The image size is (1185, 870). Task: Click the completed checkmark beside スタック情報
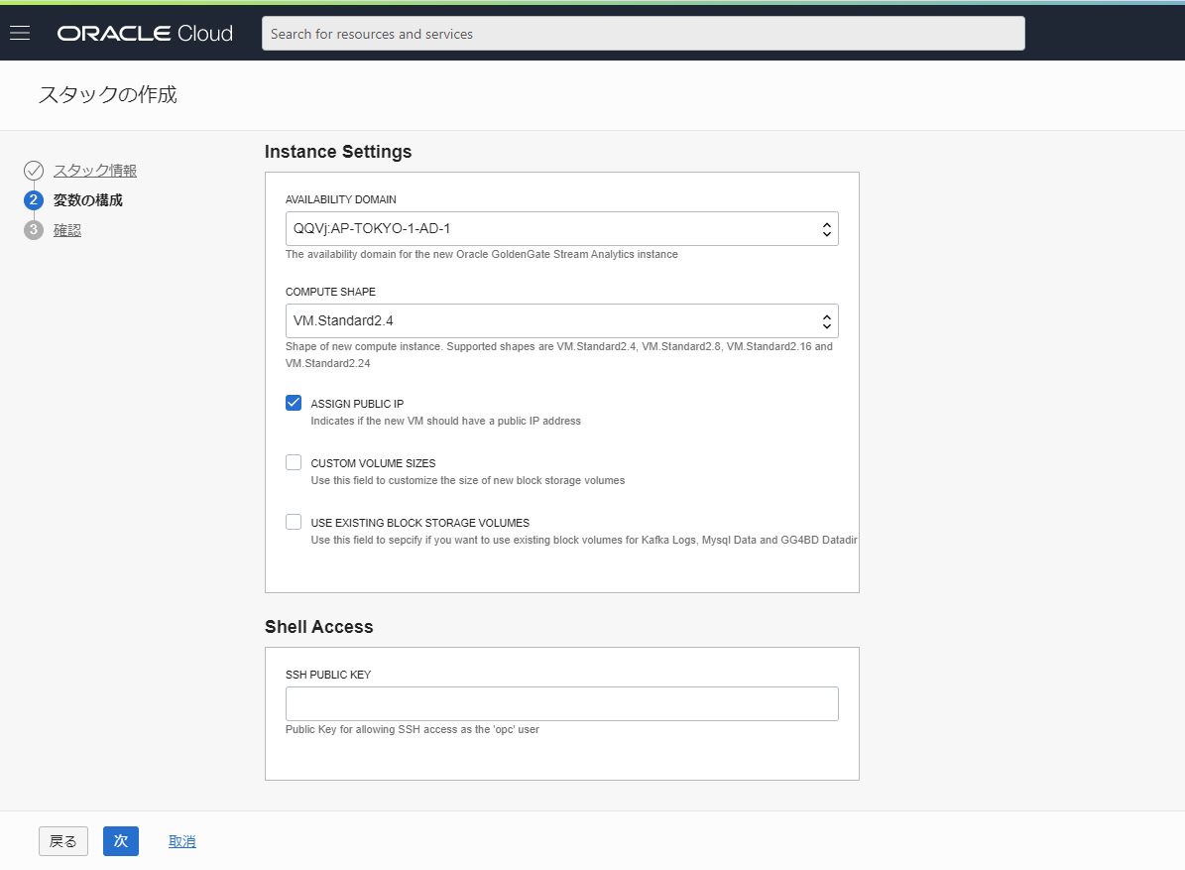tap(34, 170)
